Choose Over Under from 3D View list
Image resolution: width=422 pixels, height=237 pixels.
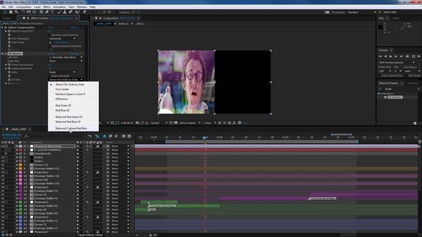click(x=62, y=90)
